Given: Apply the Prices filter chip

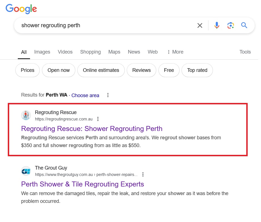Looking at the screenshot, I should (28, 70).
